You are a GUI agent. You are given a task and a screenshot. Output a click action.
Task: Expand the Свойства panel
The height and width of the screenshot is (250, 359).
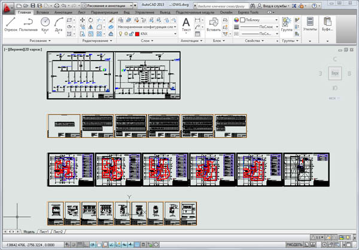[x=251, y=41]
